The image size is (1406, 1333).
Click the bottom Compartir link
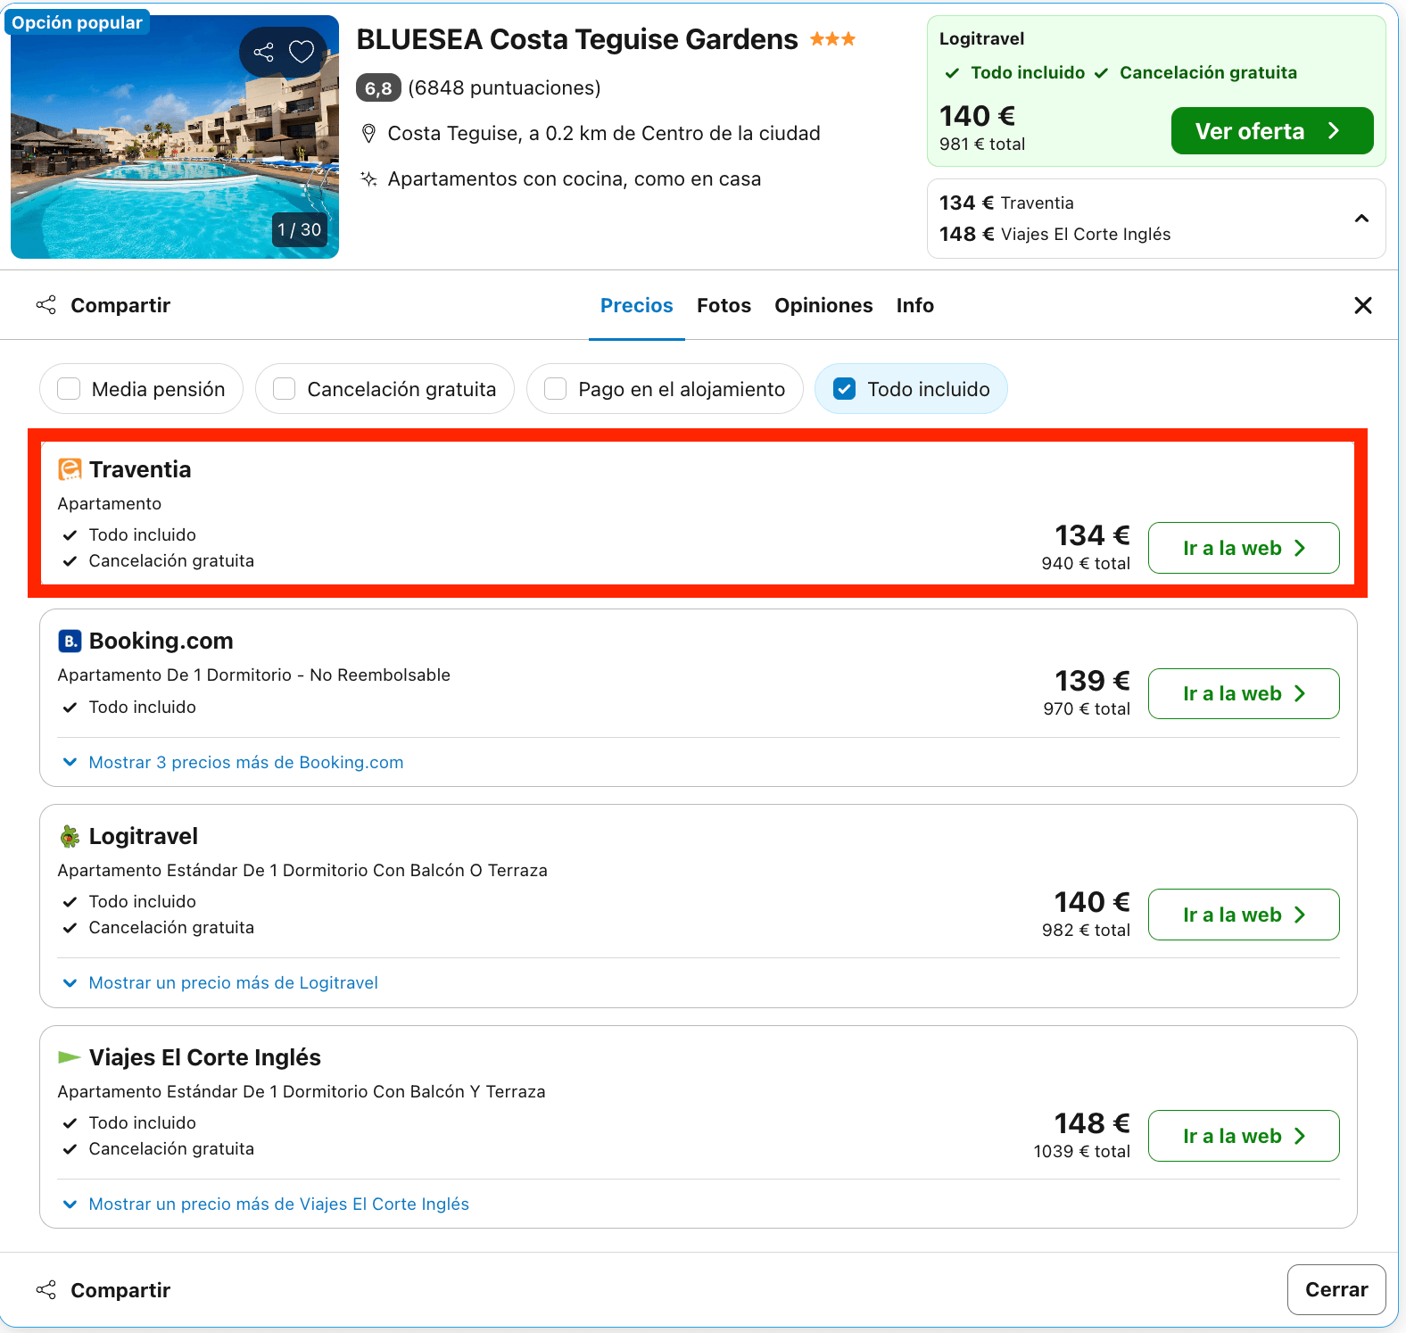(120, 1290)
